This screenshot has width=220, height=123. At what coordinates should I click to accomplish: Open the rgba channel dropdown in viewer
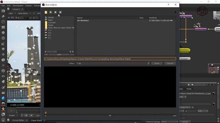tap(12, 13)
